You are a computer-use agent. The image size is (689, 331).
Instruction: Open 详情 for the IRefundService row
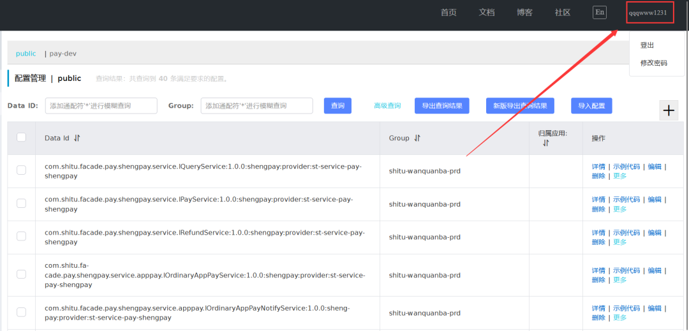pyautogui.click(x=598, y=233)
